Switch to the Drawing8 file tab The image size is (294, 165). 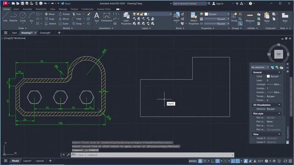coord(45,33)
